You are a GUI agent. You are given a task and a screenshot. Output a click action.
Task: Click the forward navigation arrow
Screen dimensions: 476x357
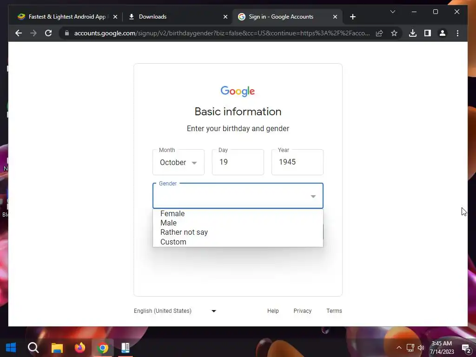(x=33, y=33)
